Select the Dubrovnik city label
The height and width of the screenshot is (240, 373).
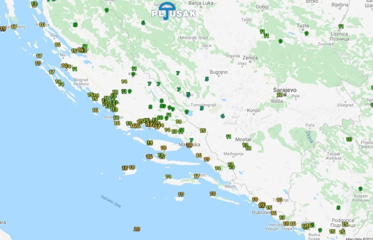(262, 213)
